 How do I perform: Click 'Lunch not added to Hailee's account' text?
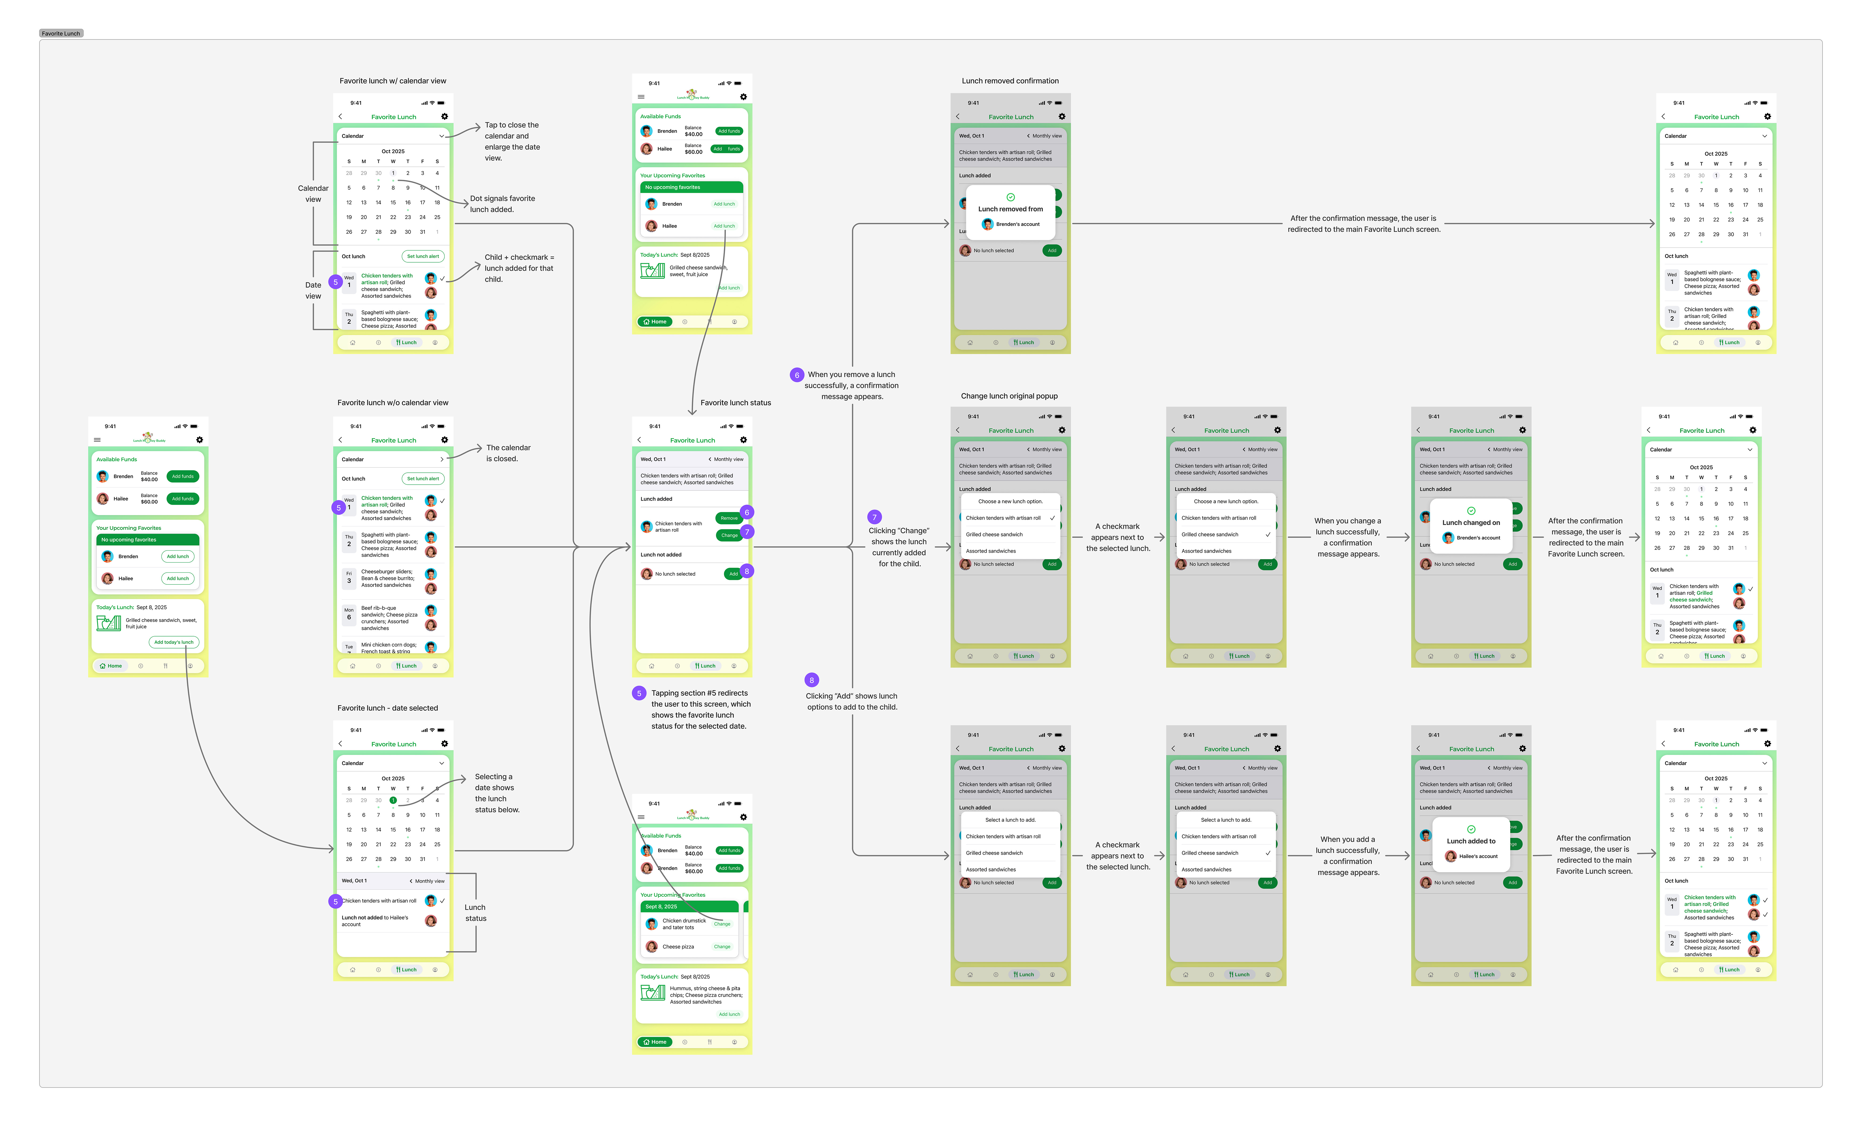coord(375,921)
